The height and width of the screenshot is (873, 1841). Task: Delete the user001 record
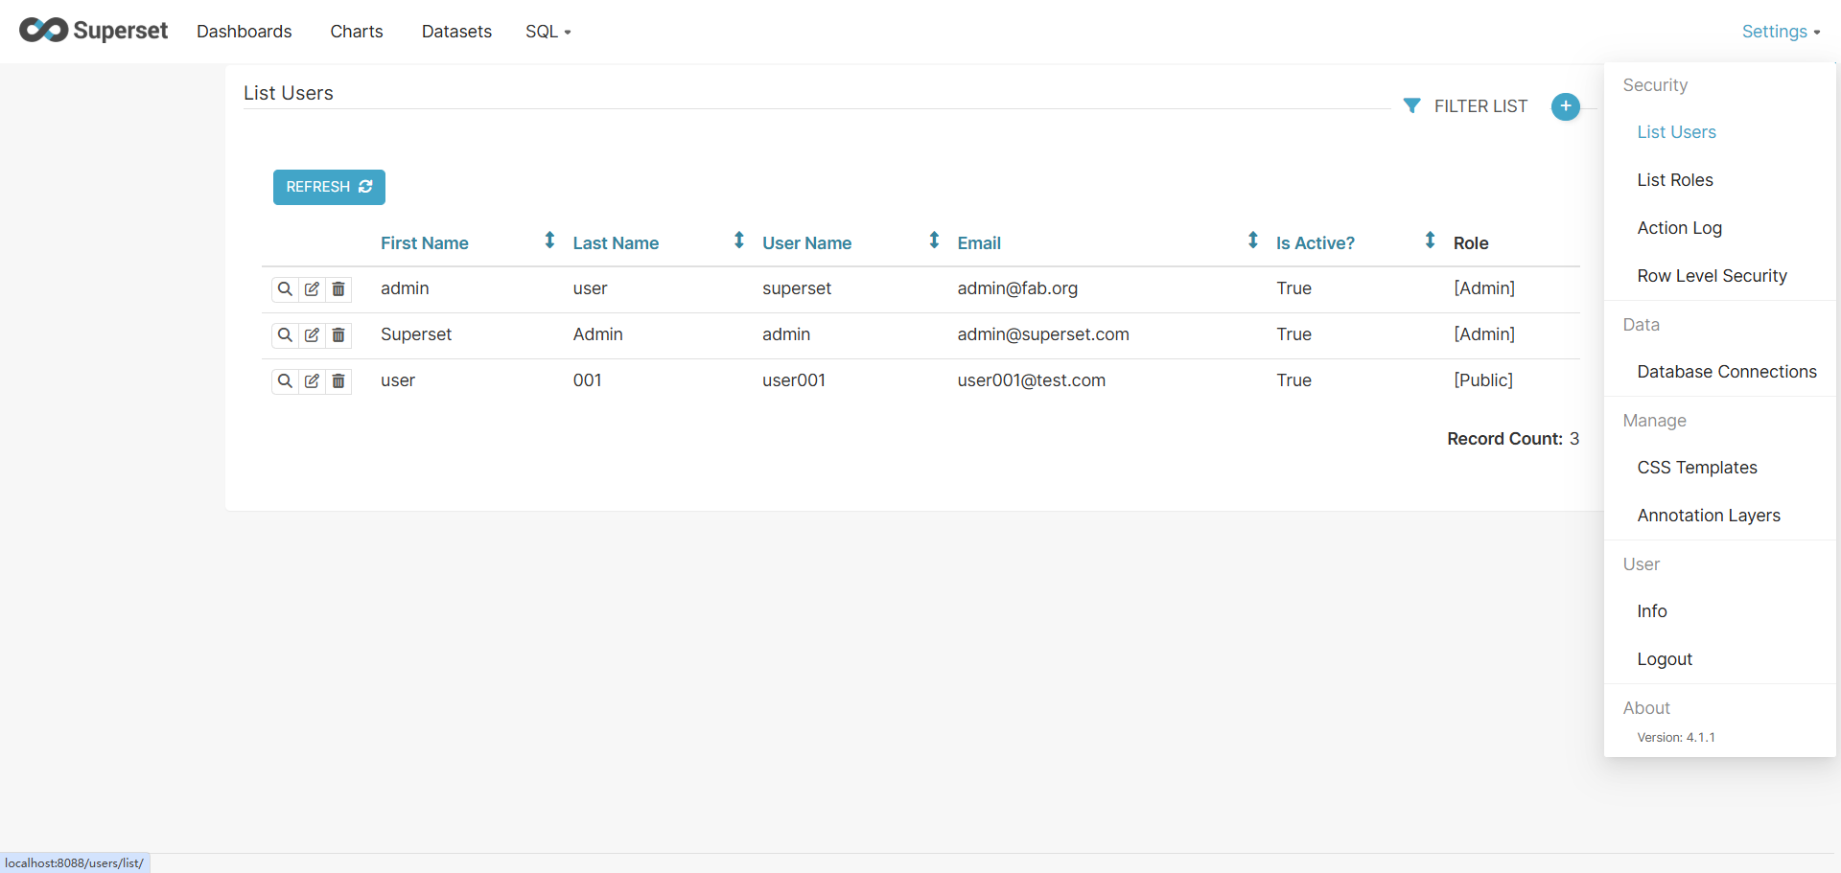point(338,380)
